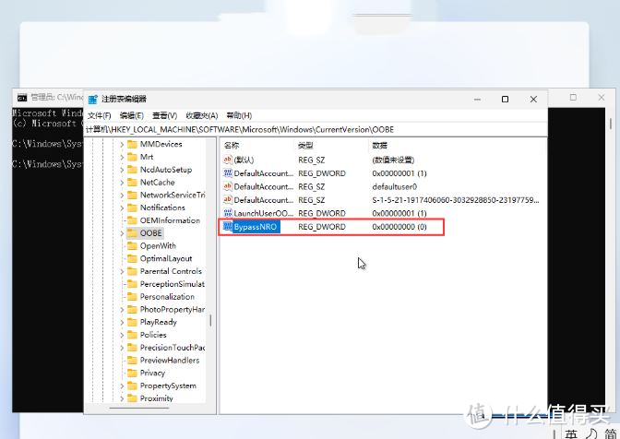Click the Privacy folder icon
The image size is (620, 439).
point(132,373)
